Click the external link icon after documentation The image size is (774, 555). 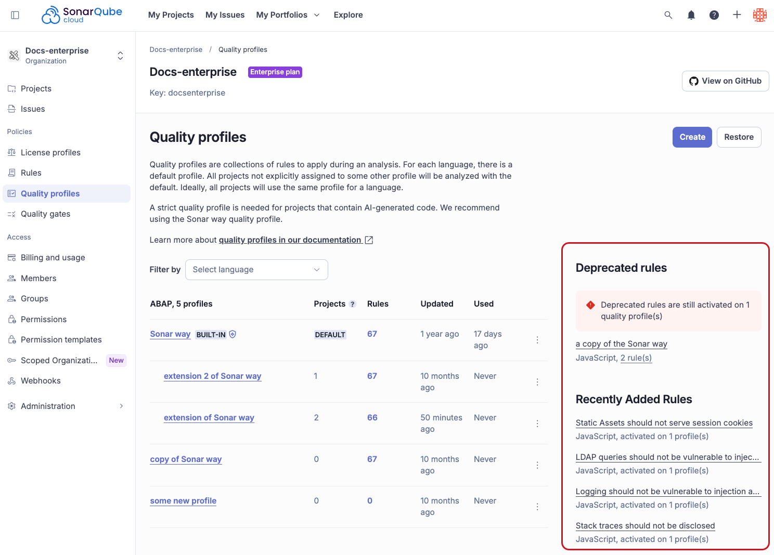pos(369,240)
